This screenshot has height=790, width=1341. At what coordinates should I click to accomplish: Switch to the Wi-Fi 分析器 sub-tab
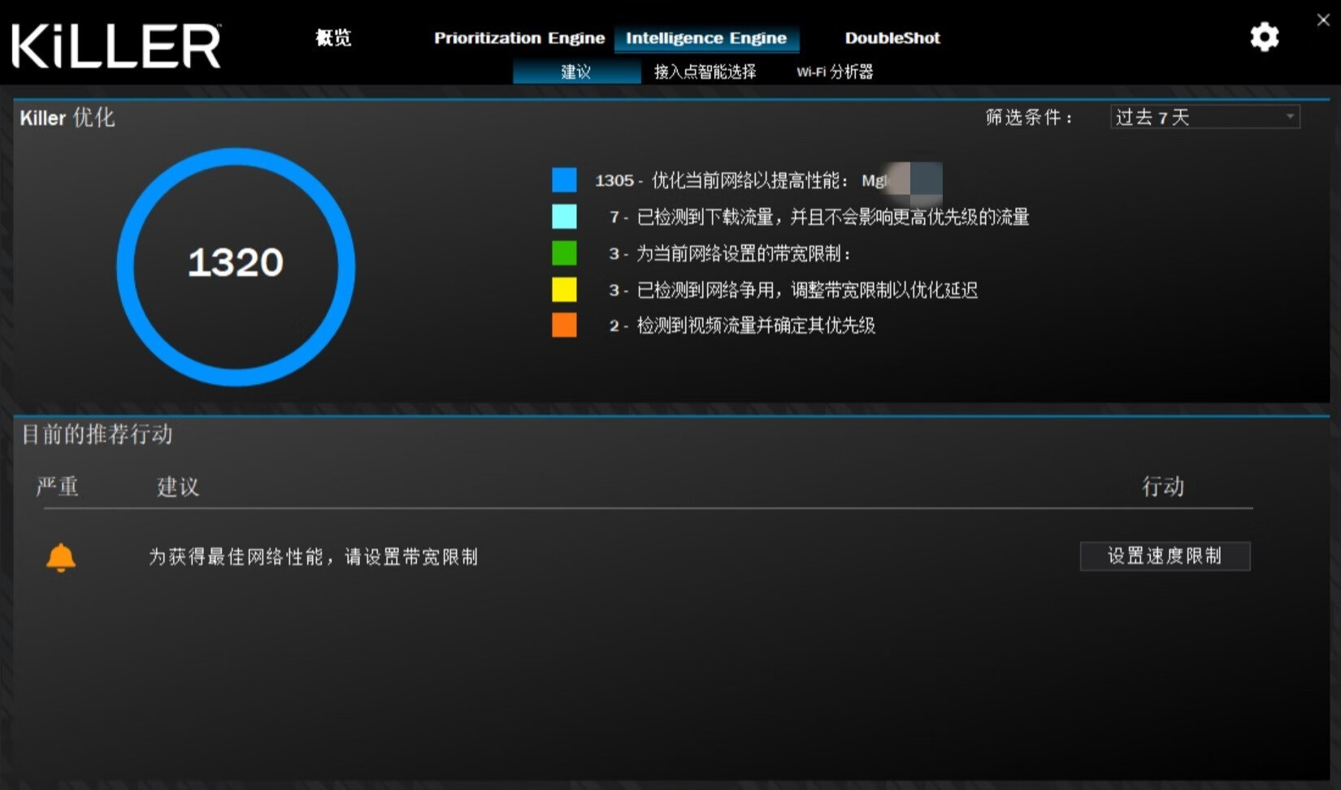[x=834, y=71]
